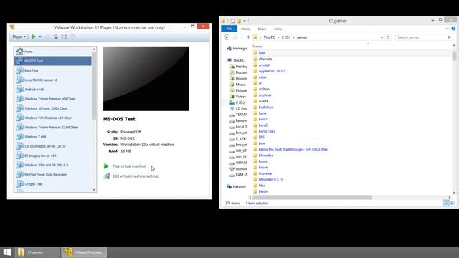Select the Linux Mint Cinnamon 18 machine

point(52,80)
